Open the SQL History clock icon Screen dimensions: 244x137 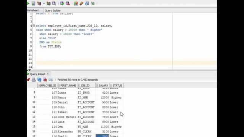click(x=87, y=3)
